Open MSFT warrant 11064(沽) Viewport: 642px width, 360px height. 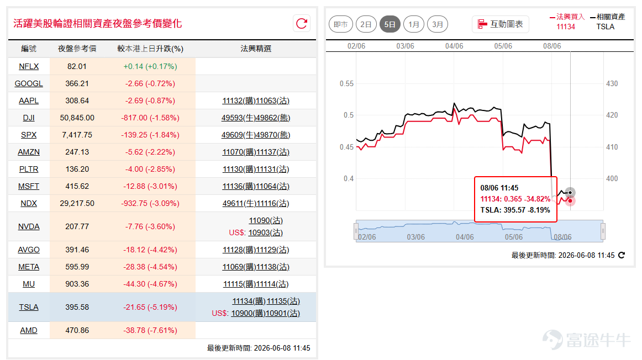click(273, 187)
